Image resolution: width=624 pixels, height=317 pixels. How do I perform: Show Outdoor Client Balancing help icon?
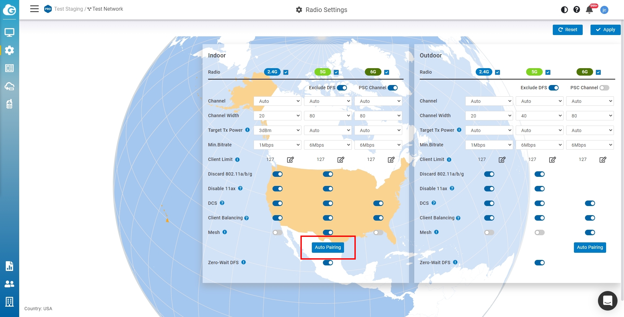coord(458,218)
